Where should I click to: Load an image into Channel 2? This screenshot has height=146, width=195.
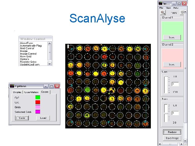pos(172,64)
